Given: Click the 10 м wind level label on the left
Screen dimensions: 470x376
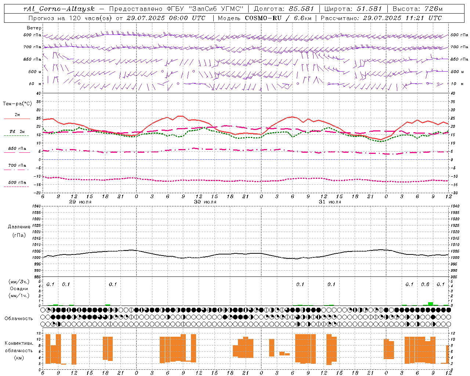Looking at the screenshot, I should tap(35, 84).
